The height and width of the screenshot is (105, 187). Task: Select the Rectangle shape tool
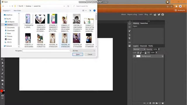(2, 80)
